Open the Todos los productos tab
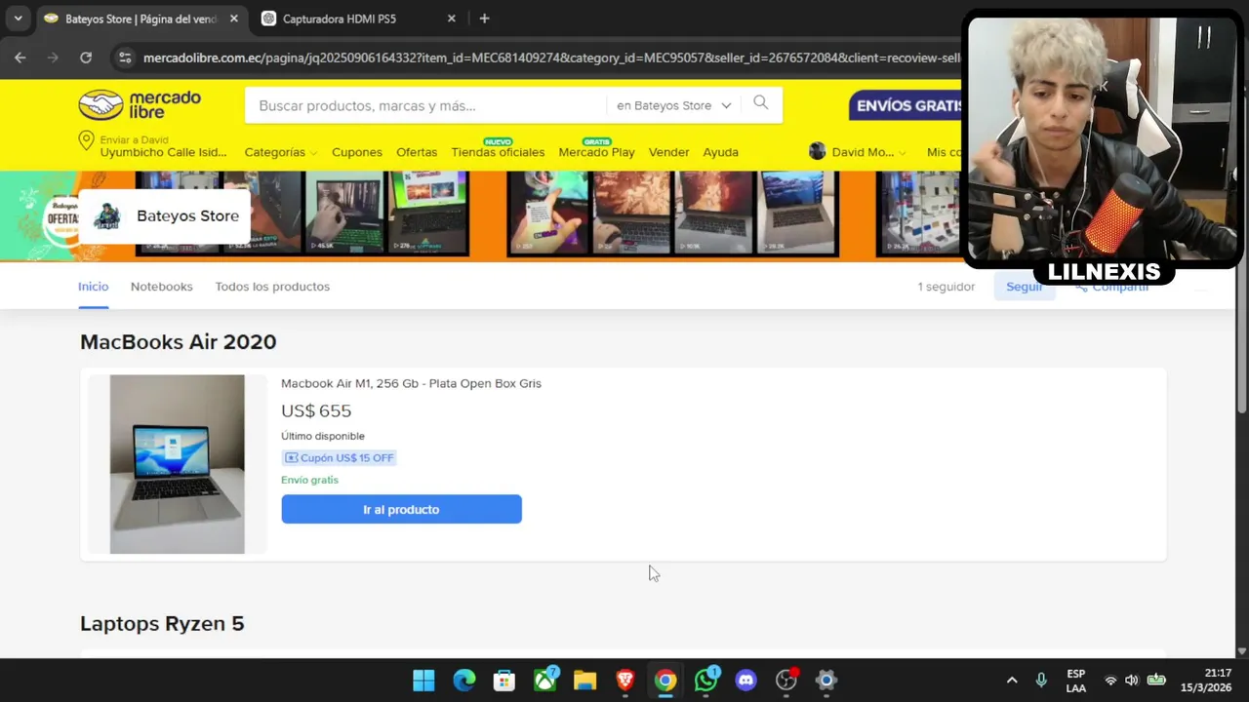 (x=272, y=287)
